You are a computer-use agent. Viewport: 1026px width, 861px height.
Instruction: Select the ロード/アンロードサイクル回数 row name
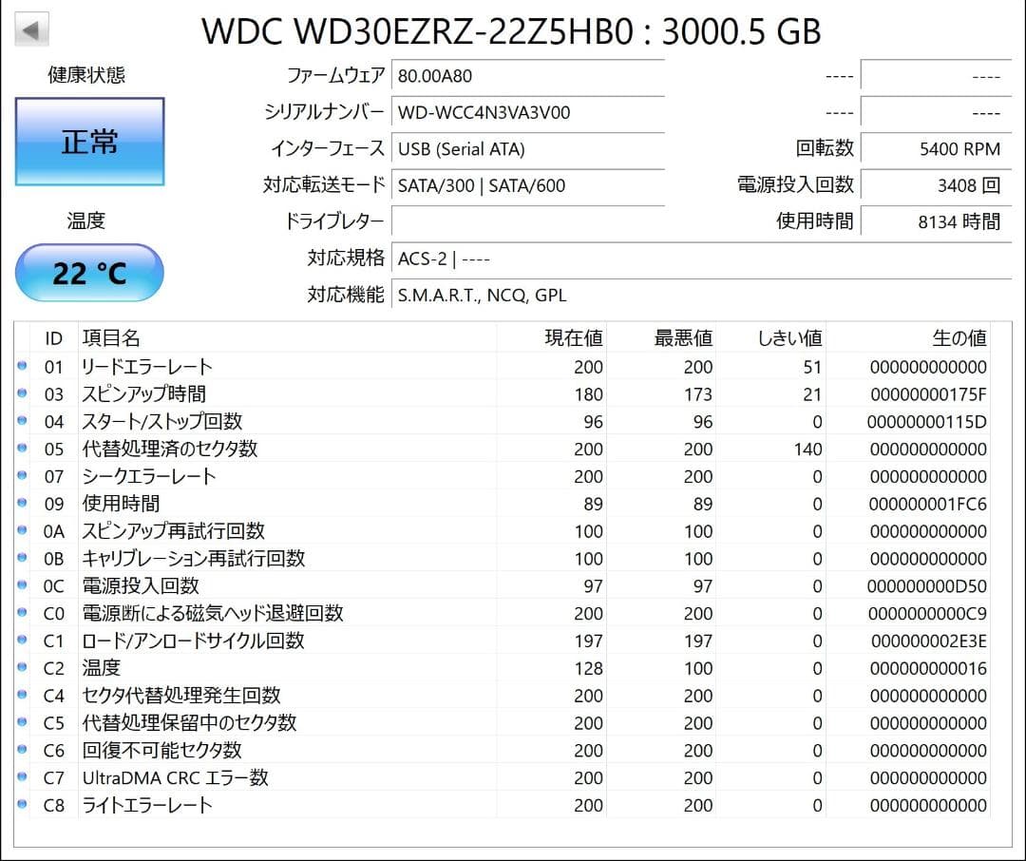pos(194,641)
